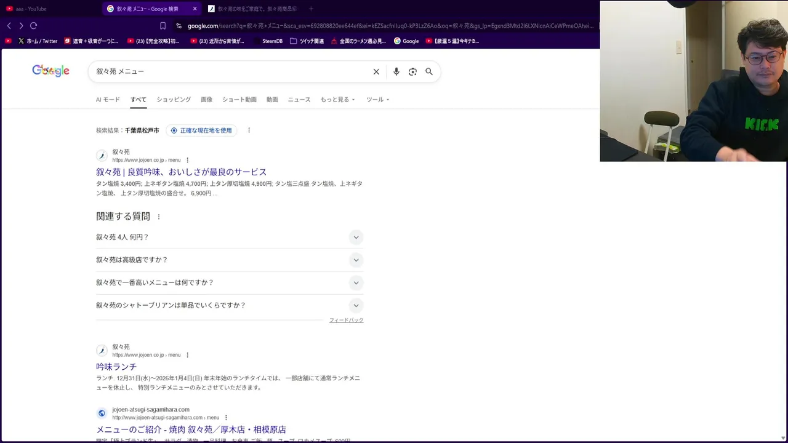Open the ショッピング results tab
The width and height of the screenshot is (788, 443).
[x=174, y=100]
